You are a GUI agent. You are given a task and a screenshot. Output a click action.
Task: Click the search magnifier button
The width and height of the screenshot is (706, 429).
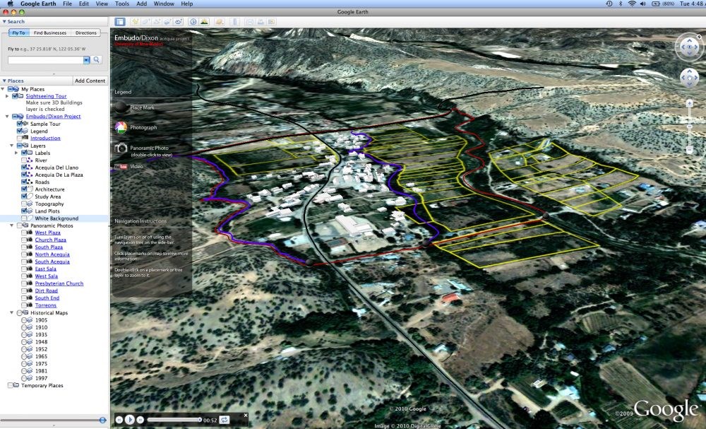pos(96,59)
